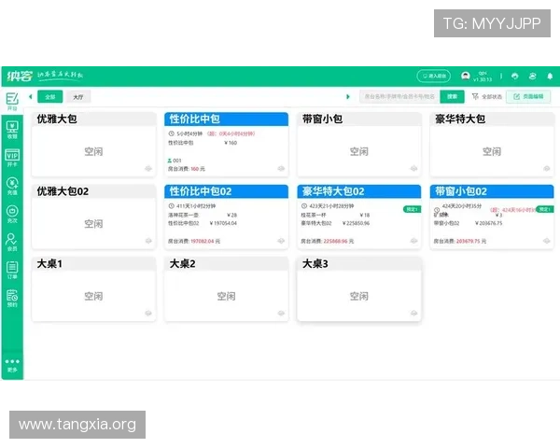This screenshot has height=448, width=560.
Task: Click the refresh sync icon in header
Action: (x=532, y=76)
